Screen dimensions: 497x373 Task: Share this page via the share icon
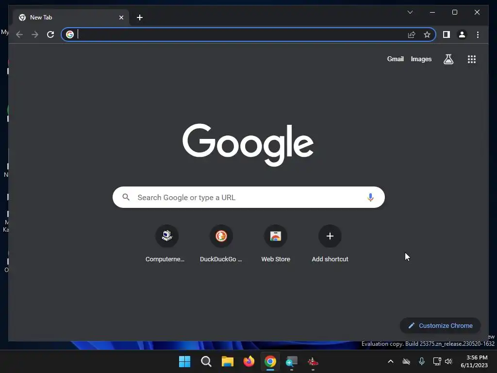(412, 34)
